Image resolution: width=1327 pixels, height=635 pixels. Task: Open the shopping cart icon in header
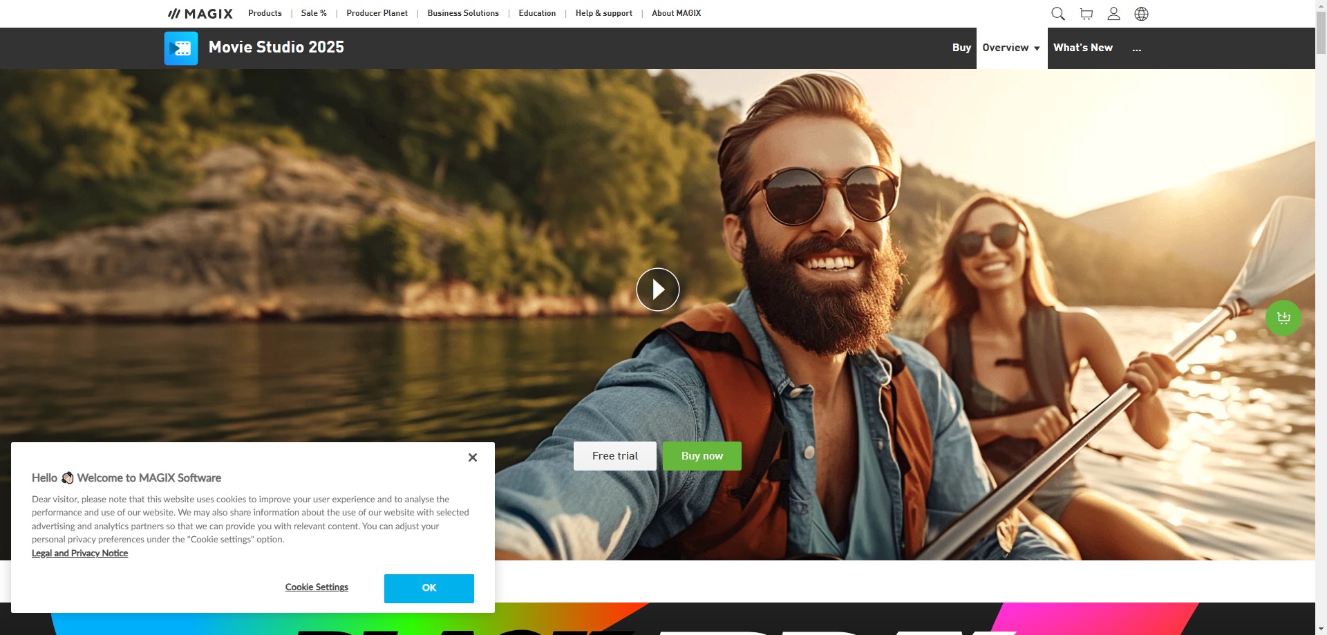point(1086,14)
